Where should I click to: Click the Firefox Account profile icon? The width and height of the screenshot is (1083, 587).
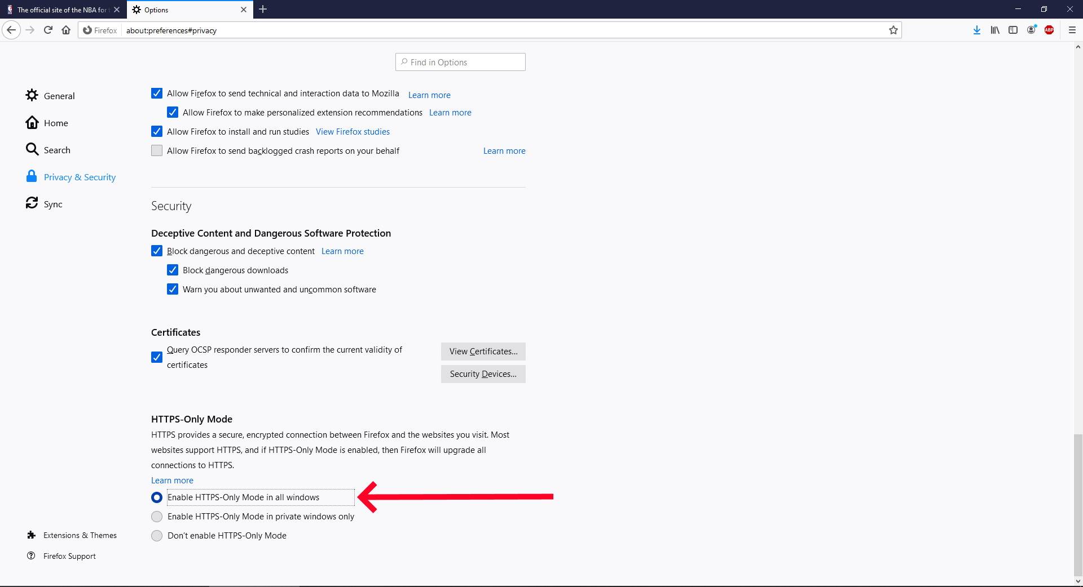(x=1032, y=30)
